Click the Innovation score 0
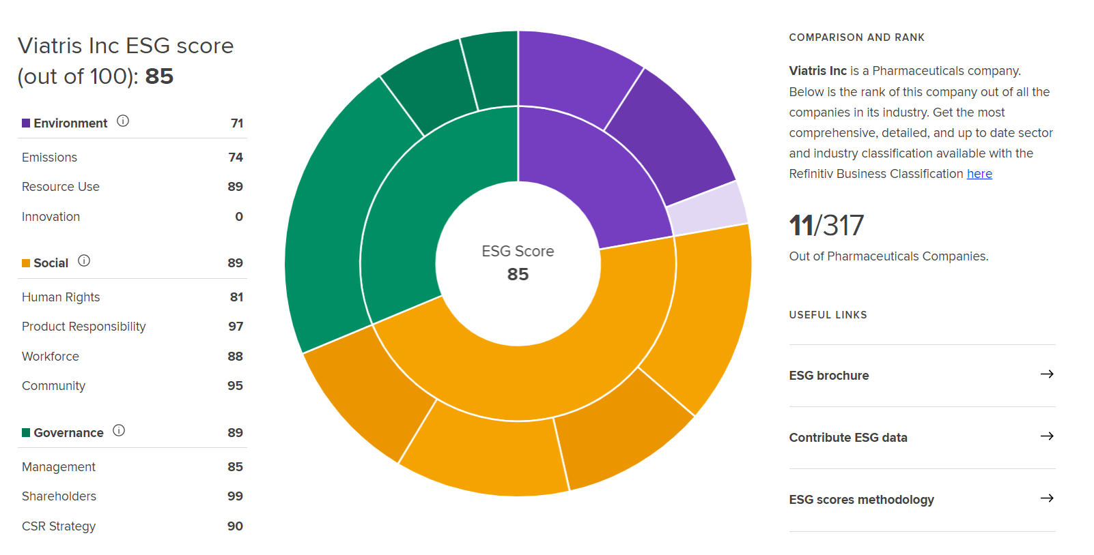1094x555 pixels. 239,217
